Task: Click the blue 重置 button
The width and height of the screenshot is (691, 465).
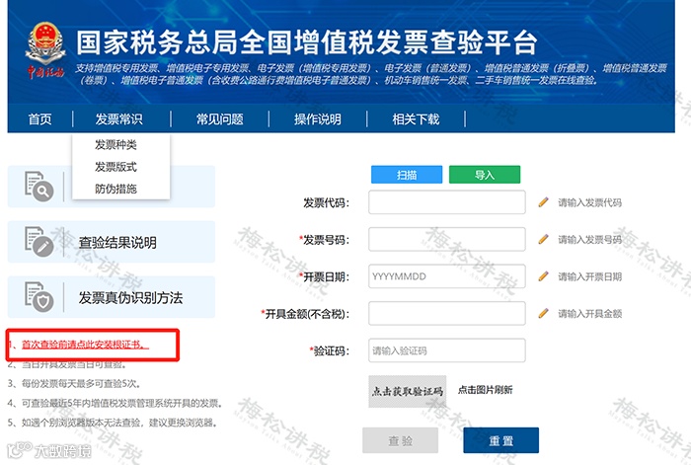Action: (501, 440)
